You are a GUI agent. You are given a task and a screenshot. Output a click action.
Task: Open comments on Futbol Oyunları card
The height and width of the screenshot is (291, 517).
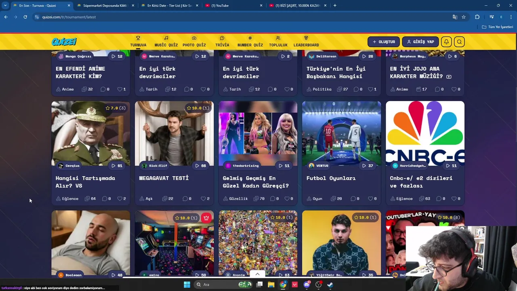click(x=355, y=198)
